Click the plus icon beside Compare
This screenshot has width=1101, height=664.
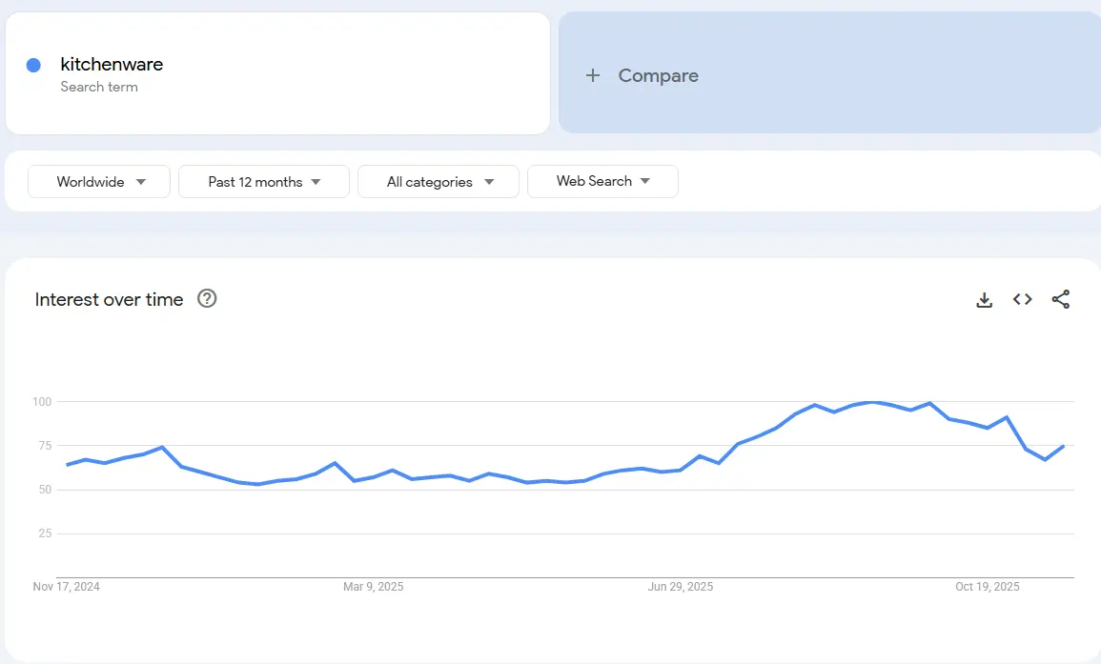[593, 75]
